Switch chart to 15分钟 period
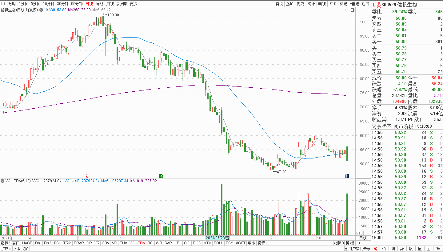Screen dimensions: 443x252 (x=49, y=4)
